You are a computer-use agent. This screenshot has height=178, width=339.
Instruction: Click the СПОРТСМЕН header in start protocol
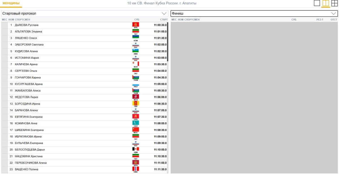pos(23,20)
